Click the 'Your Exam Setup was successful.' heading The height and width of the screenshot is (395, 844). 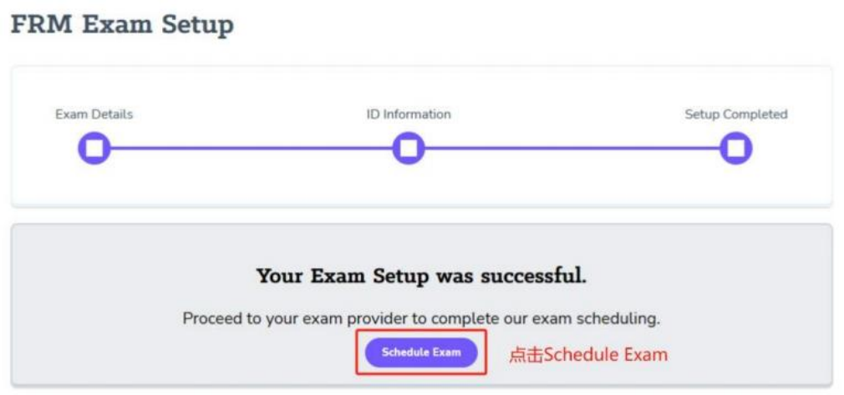(421, 276)
